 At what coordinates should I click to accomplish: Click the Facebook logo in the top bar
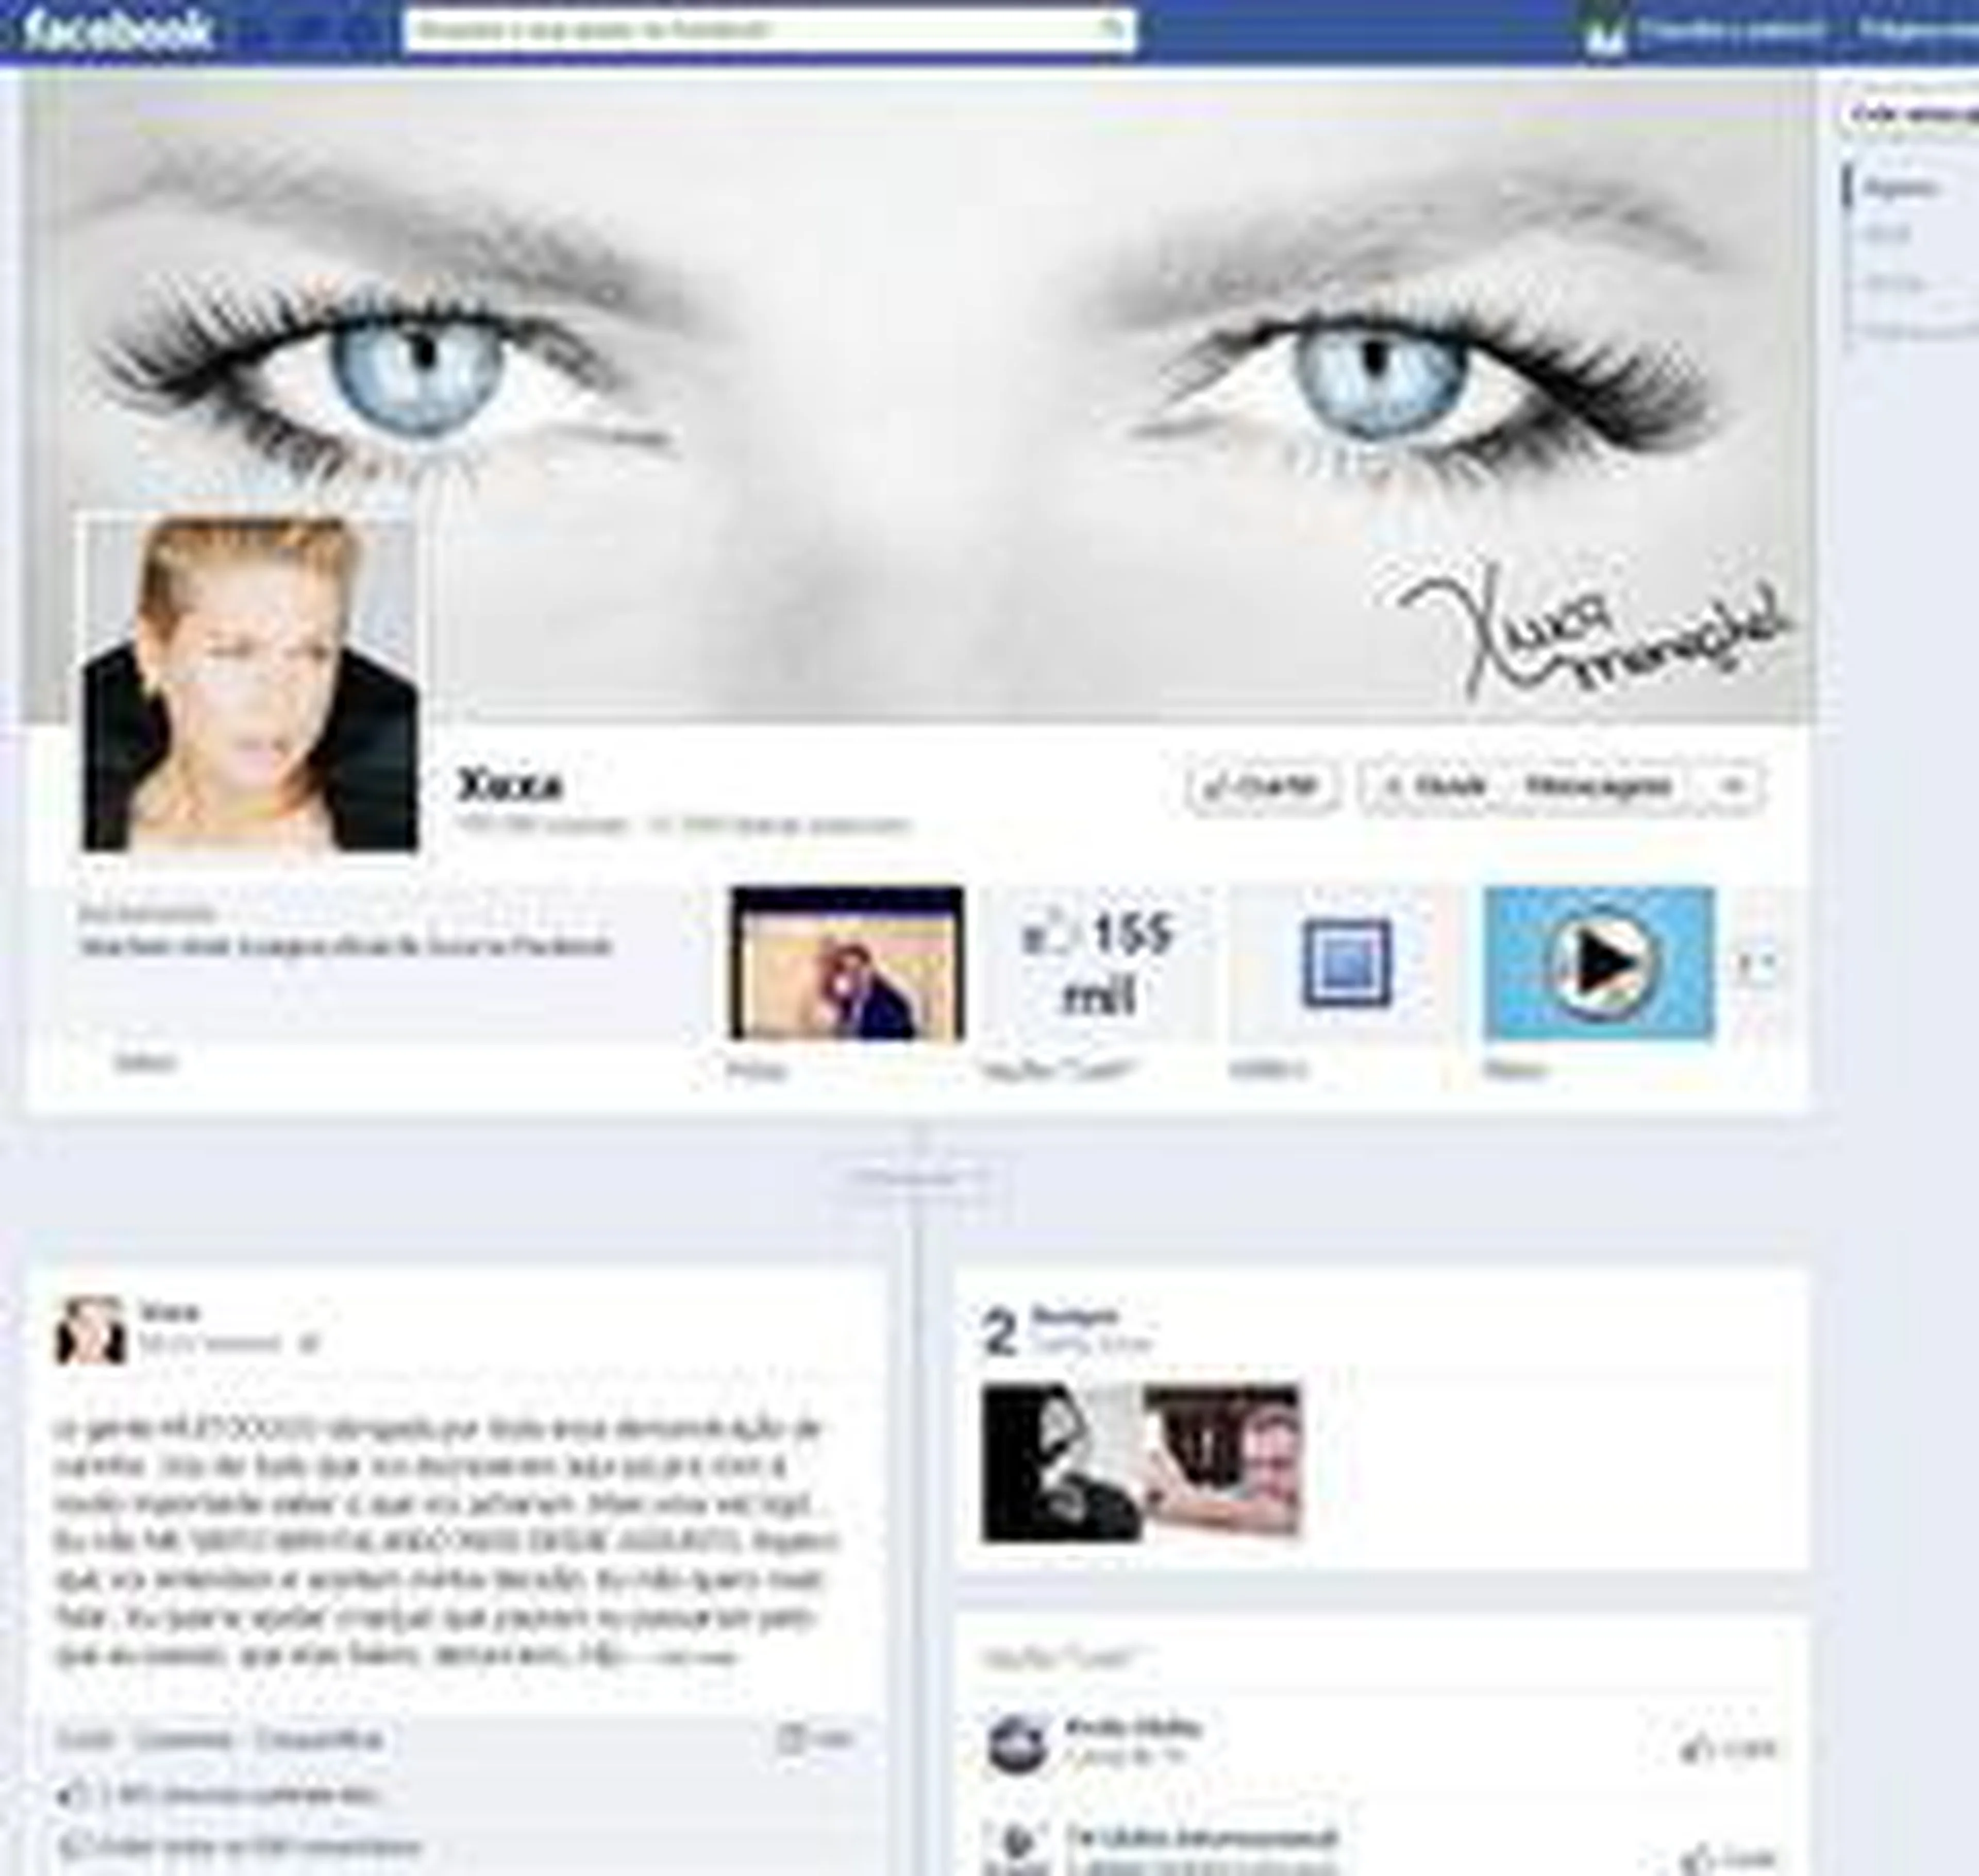point(117,30)
